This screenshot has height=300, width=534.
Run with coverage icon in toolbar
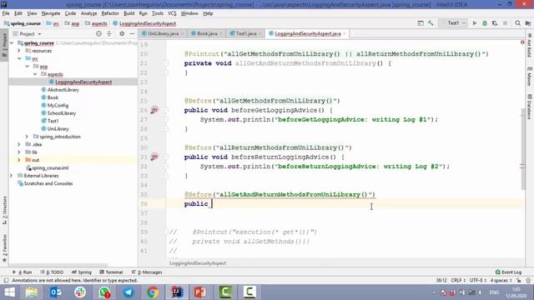[x=495, y=23]
